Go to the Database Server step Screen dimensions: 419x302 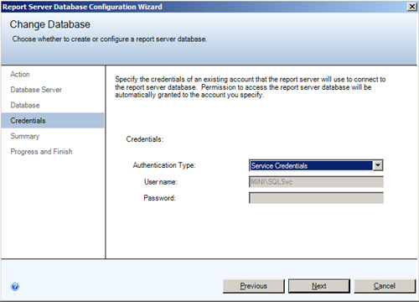point(36,90)
